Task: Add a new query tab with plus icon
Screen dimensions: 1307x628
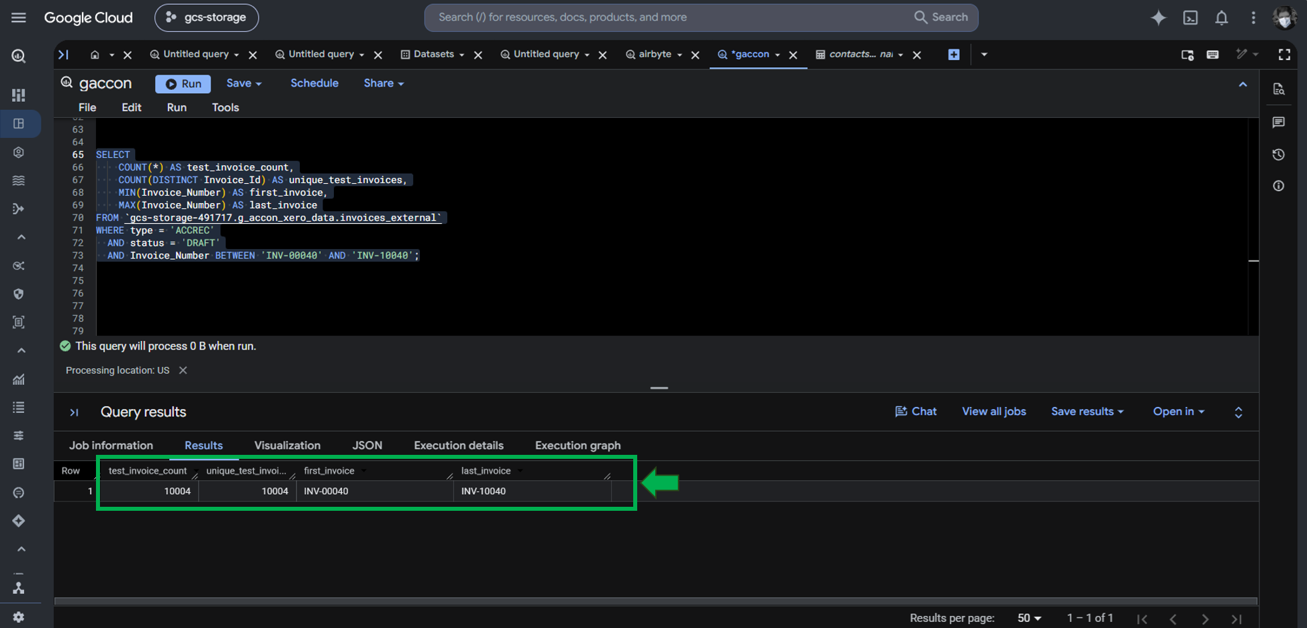Action: pos(954,55)
